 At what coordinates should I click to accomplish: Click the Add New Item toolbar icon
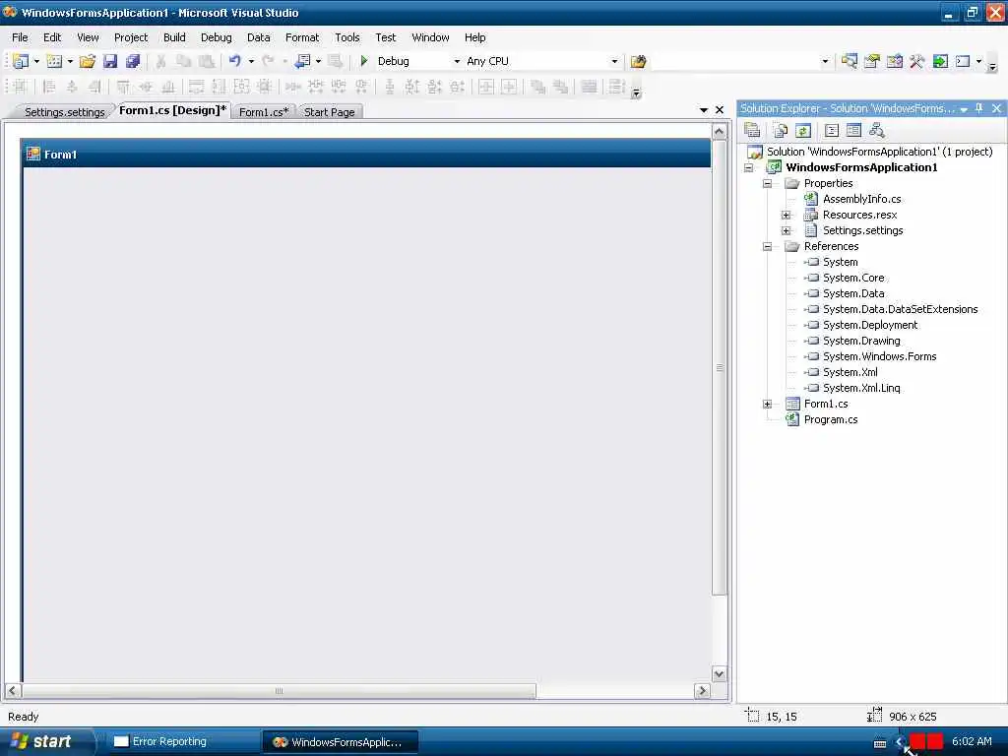[x=55, y=61]
